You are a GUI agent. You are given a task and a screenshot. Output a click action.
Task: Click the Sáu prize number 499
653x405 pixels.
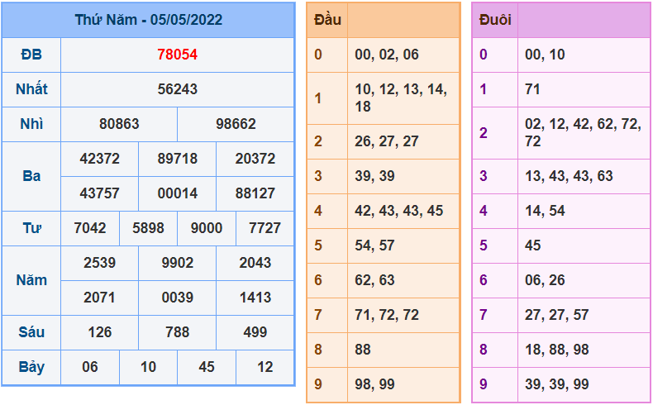click(x=255, y=332)
